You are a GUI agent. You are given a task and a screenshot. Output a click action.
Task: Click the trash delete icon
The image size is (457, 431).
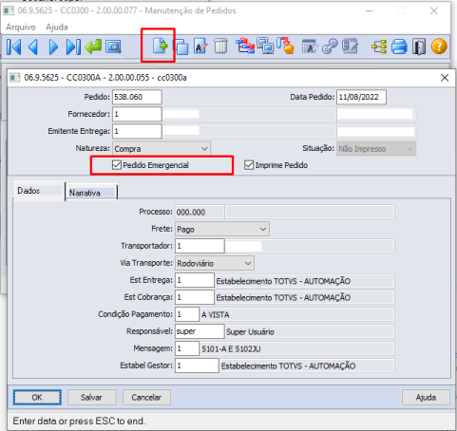(220, 47)
